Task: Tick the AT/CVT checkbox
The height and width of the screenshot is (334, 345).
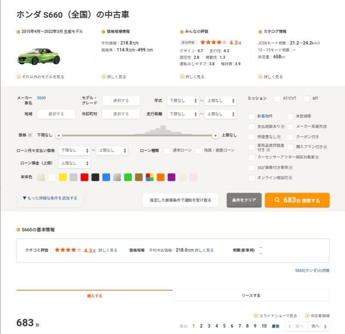Action: click(x=277, y=98)
